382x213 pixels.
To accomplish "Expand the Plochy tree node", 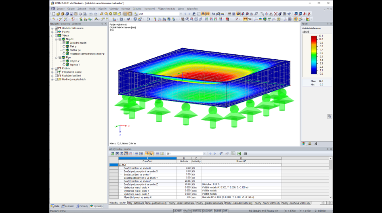I will coord(52,32).
